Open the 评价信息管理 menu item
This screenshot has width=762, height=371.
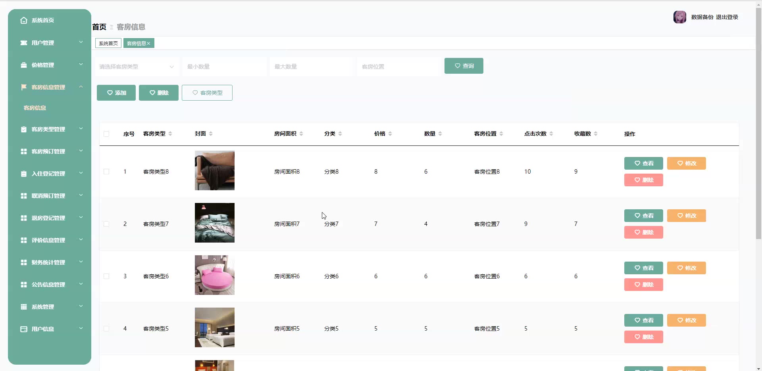point(50,240)
